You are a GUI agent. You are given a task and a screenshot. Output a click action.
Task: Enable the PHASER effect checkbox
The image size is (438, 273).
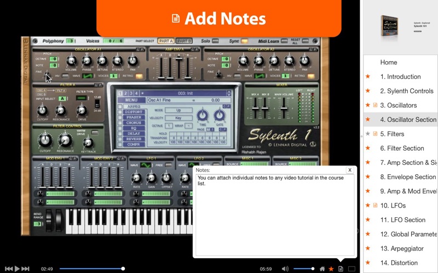[x=120, y=117]
